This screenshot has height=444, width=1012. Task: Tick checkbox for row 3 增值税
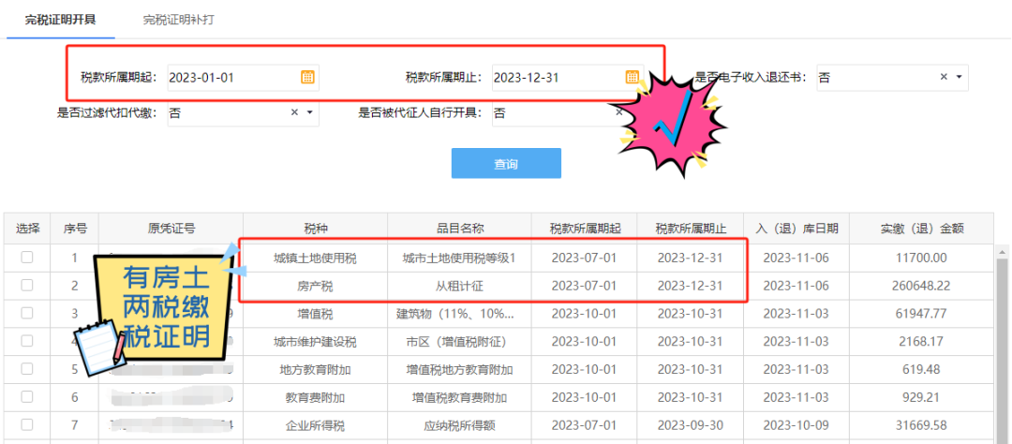[26, 313]
